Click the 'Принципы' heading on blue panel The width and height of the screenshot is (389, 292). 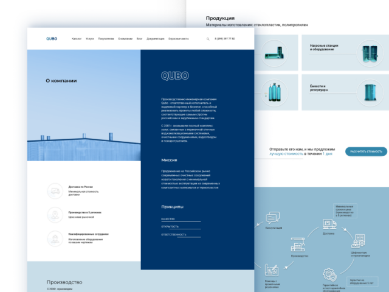click(173, 207)
